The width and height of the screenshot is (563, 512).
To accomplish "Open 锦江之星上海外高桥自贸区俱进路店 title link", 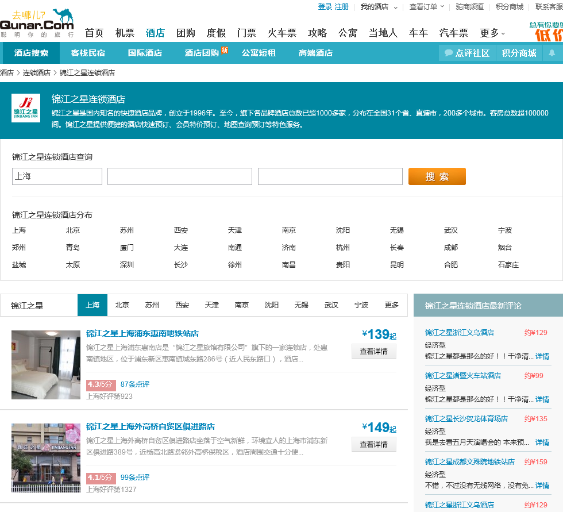I will point(151,426).
